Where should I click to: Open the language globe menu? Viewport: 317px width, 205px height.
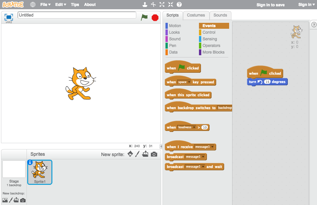[x=33, y=4]
